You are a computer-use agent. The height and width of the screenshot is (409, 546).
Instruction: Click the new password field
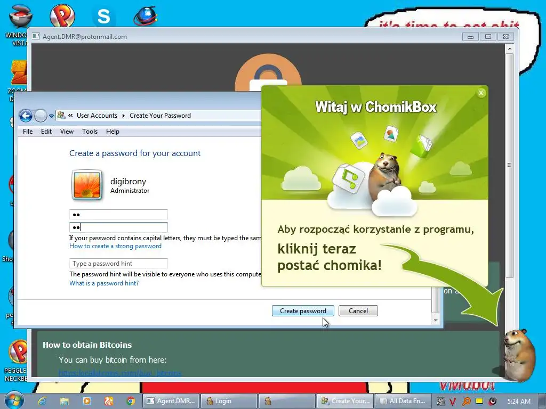tap(118, 215)
